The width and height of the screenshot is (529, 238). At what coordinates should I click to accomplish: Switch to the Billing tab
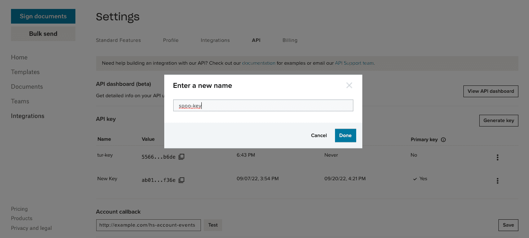[290, 40]
